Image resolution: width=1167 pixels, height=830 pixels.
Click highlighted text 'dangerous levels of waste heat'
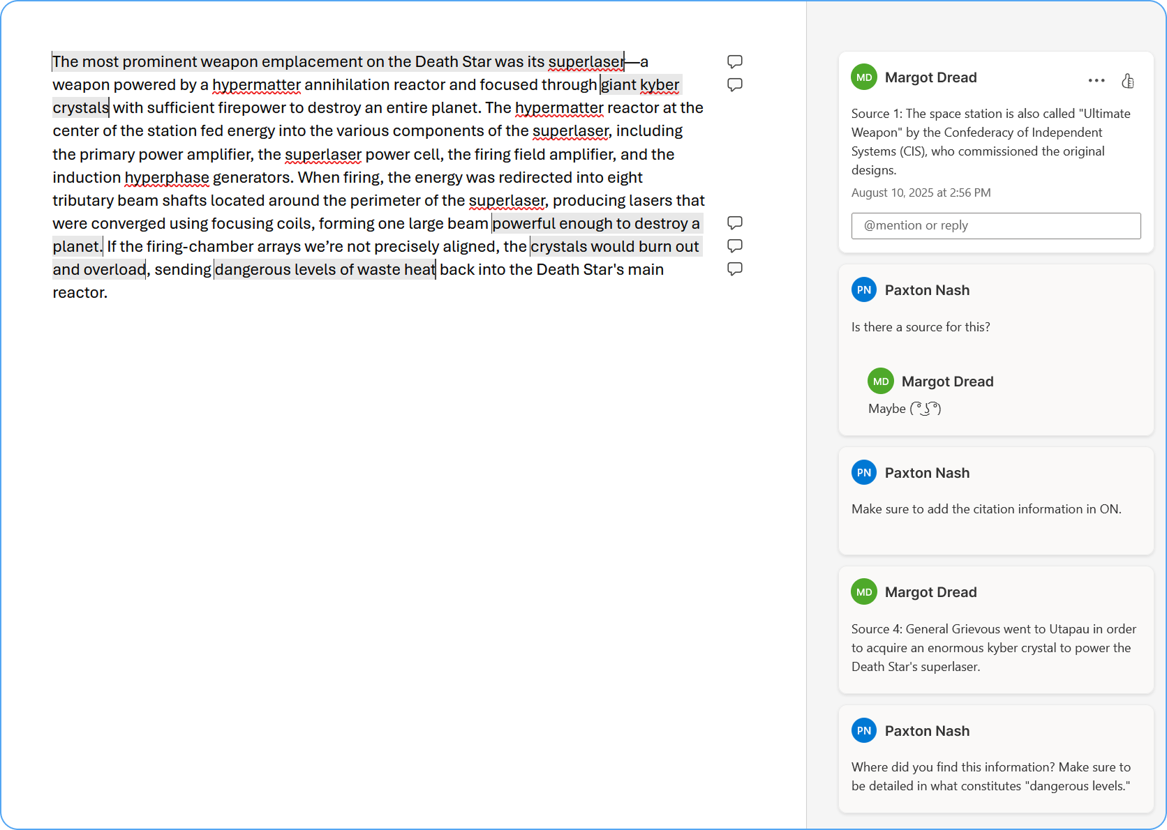[325, 269]
